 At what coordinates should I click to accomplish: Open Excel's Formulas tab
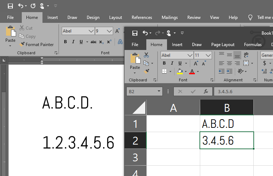tap(253, 45)
